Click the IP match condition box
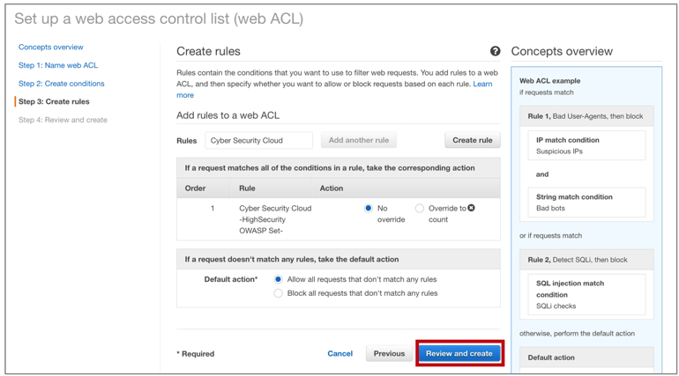 (x=586, y=145)
